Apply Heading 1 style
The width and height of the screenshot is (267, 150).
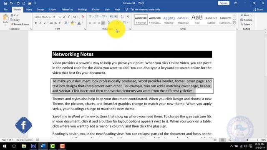169,20
